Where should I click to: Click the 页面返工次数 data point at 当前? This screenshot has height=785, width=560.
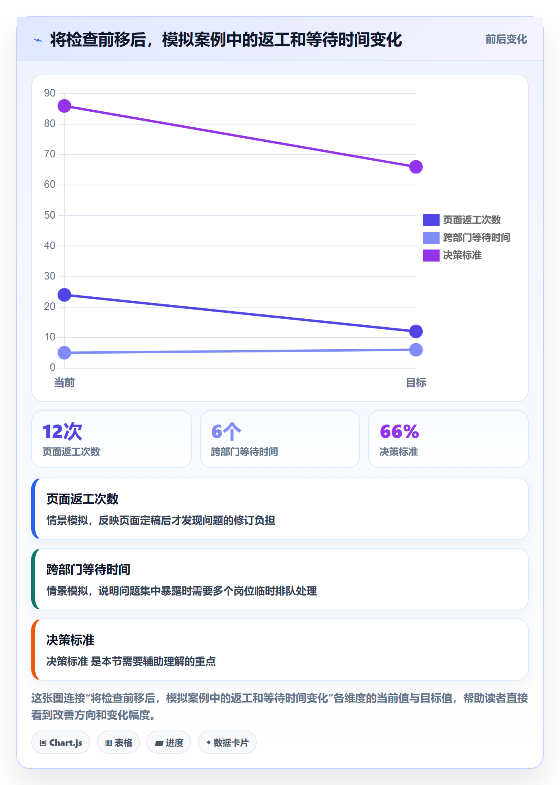(64, 295)
